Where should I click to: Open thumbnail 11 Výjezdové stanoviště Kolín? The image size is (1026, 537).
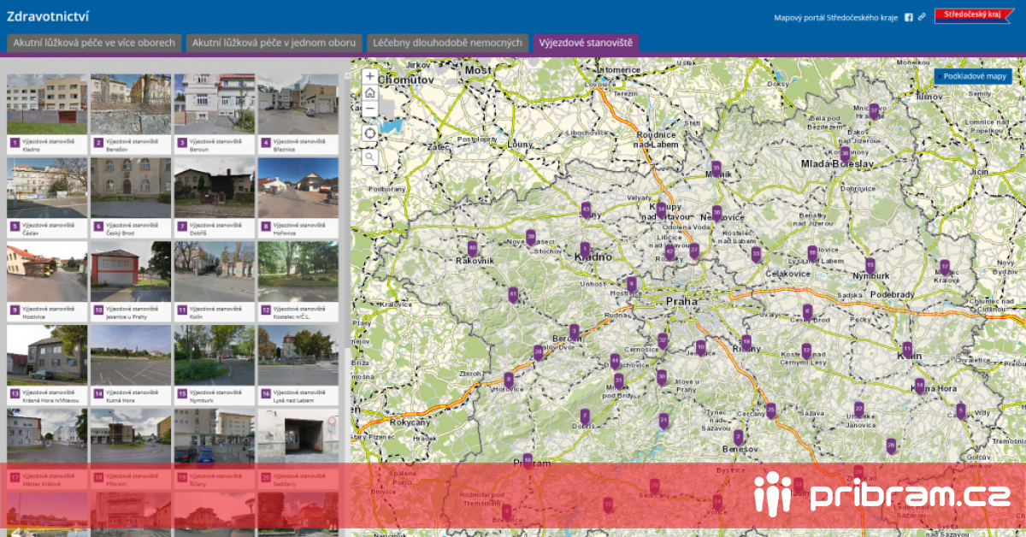click(x=215, y=281)
